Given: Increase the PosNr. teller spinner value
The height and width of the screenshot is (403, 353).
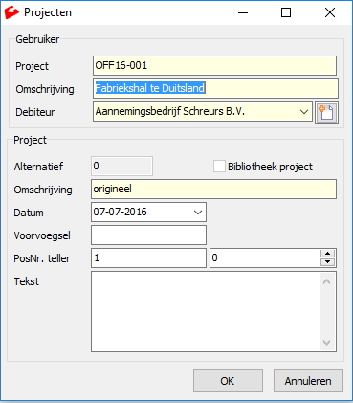Looking at the screenshot, I should (x=327, y=254).
